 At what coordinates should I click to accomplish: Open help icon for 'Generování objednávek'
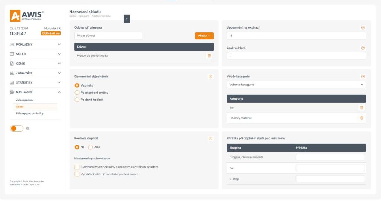(211, 77)
